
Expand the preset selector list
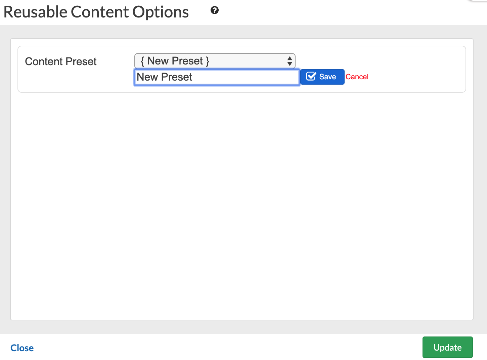(215, 61)
